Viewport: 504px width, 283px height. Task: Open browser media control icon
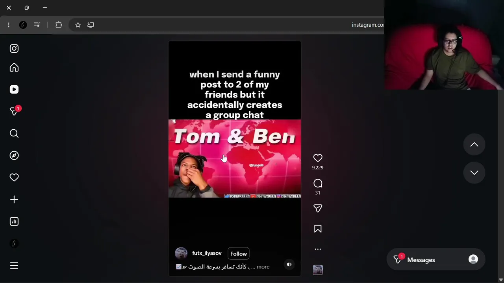37,25
